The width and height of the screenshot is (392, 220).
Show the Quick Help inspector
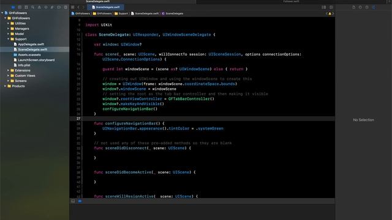pyautogui.click(x=367, y=7)
